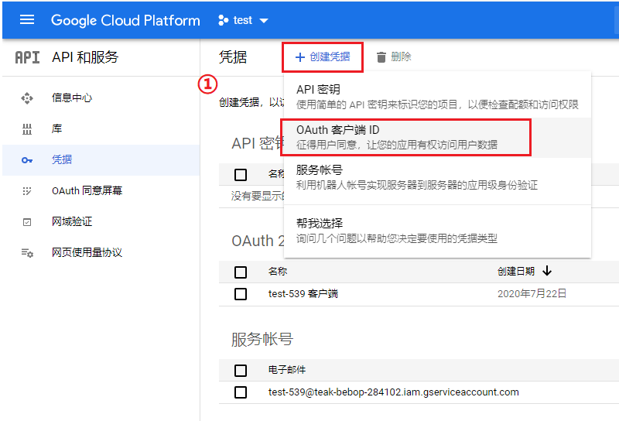619x421 pixels.
Task: Choose API 密钥 from the menu
Action: [437, 97]
